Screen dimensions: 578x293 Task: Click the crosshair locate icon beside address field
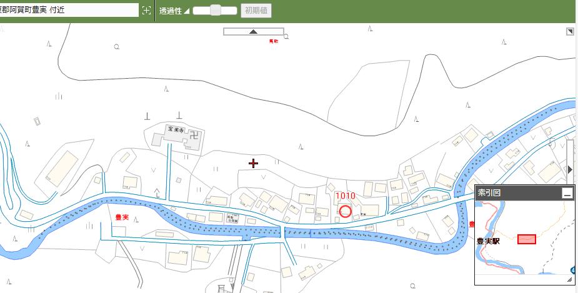(146, 10)
